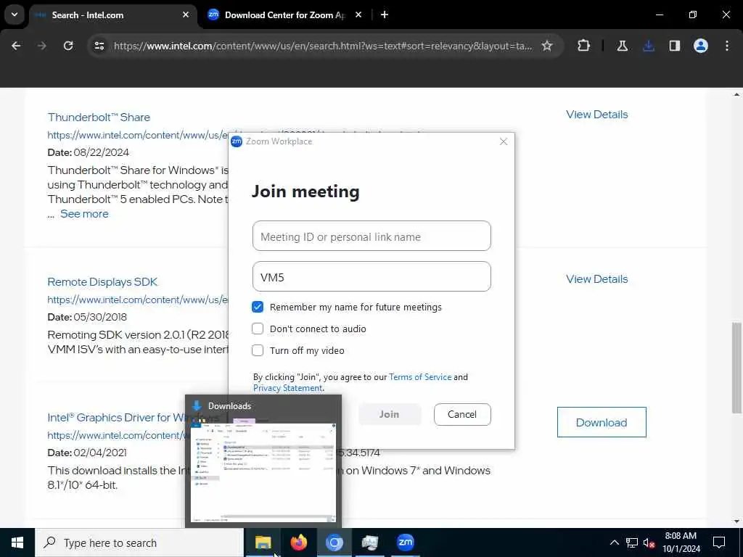Close the Download Center for Zoom tab
Screen dimensions: 743x557
(x=358, y=15)
